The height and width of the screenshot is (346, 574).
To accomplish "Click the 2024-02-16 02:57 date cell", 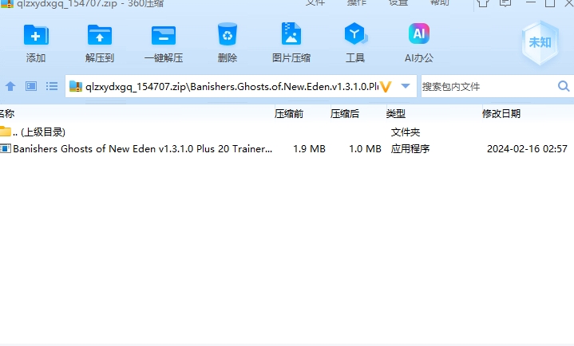I will coord(527,149).
